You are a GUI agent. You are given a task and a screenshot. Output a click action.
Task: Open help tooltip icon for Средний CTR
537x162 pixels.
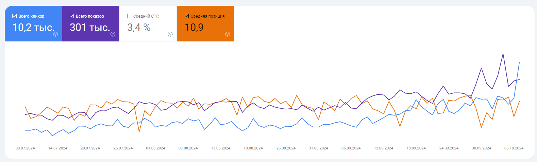coord(170,34)
